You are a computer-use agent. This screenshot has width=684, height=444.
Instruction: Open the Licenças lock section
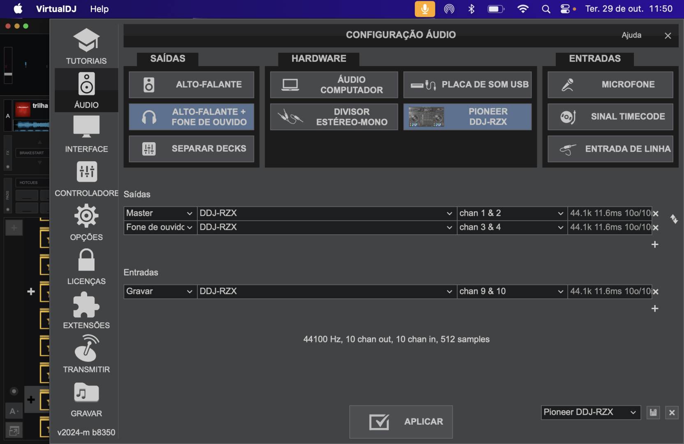86,266
